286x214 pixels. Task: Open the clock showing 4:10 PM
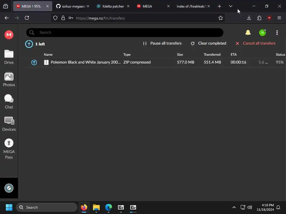click(265, 207)
